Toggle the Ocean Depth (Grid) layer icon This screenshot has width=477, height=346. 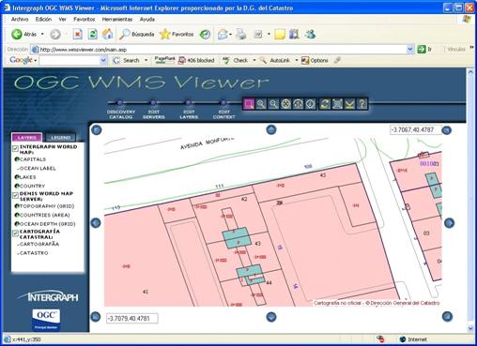point(17,224)
